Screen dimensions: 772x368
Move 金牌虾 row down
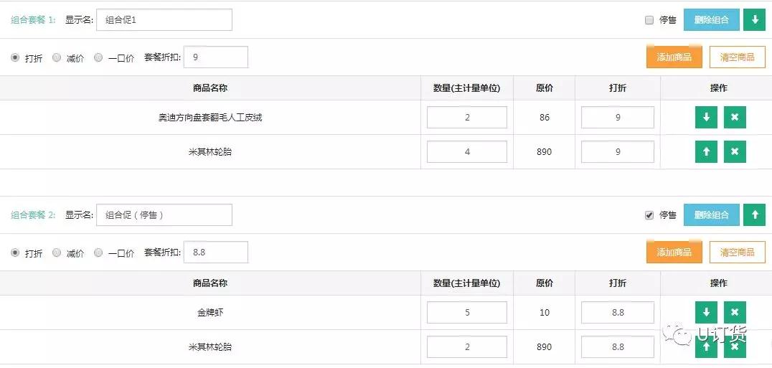706,313
